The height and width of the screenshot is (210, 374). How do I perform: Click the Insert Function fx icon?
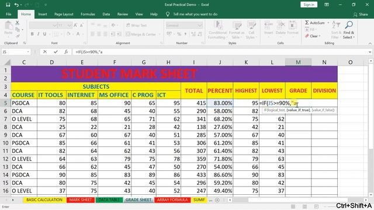coord(66,52)
